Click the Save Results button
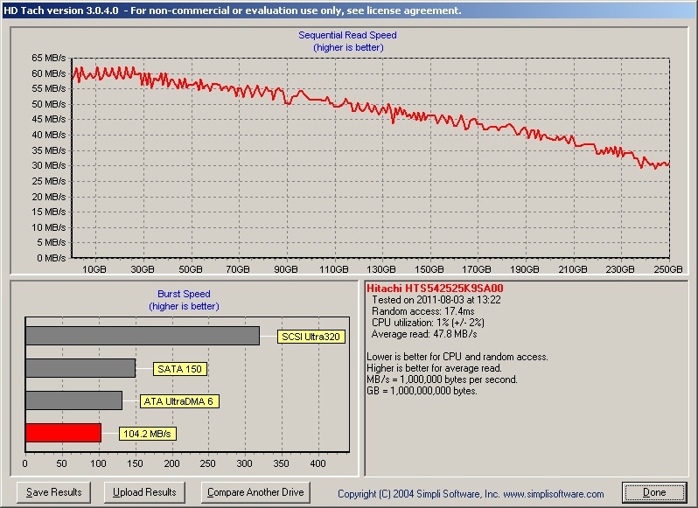The width and height of the screenshot is (698, 508). coord(54,492)
